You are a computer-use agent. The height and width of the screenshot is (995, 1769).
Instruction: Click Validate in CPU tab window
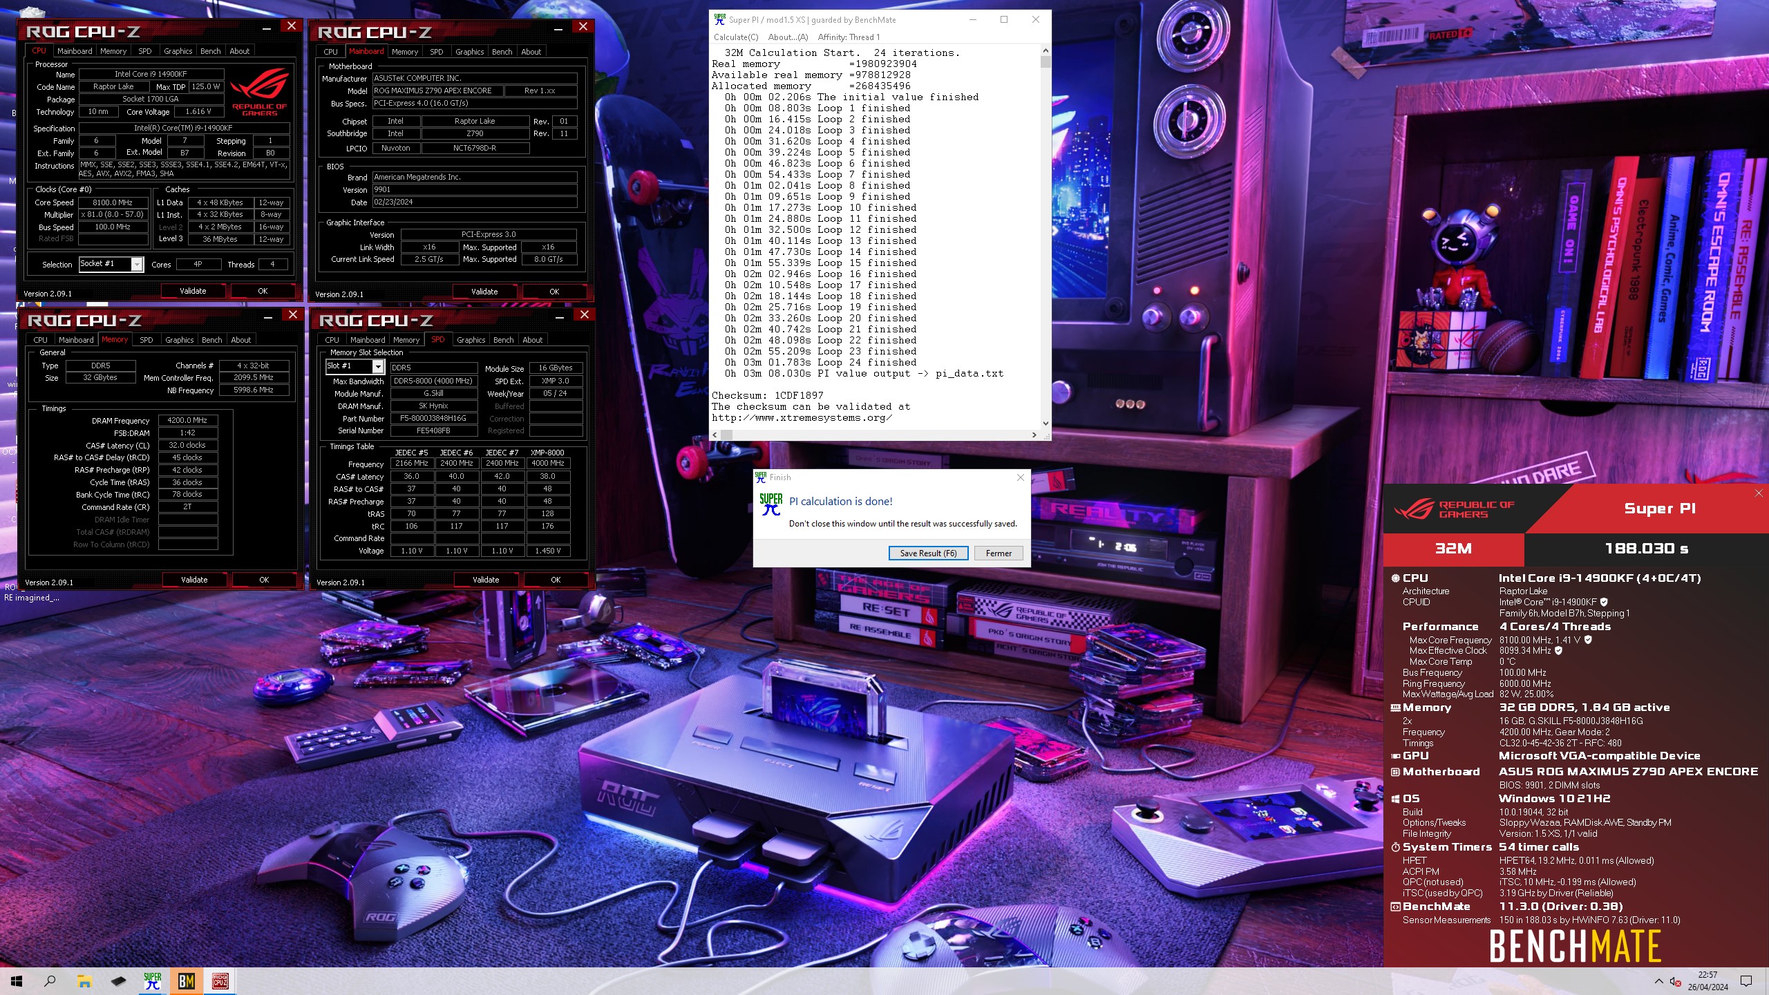[x=193, y=291]
